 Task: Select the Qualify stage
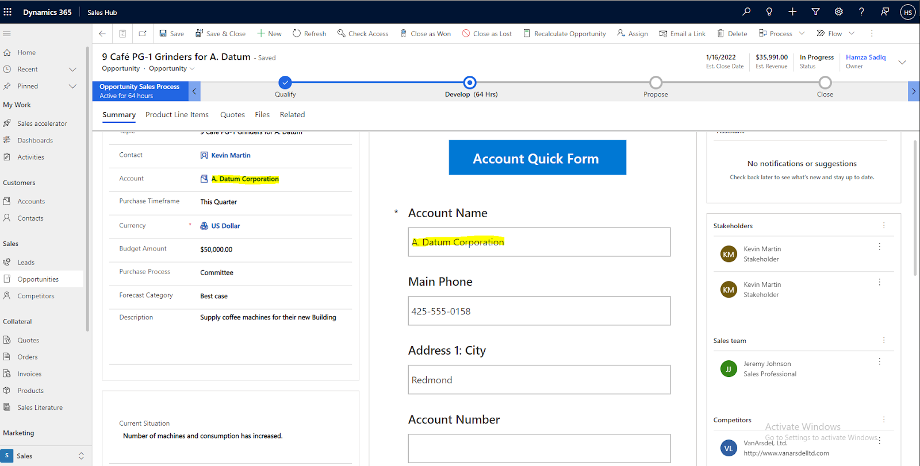(x=285, y=83)
